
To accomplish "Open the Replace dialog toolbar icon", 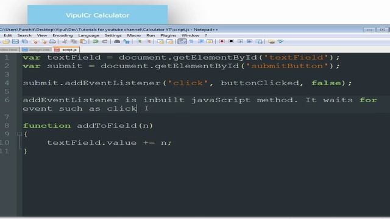I will 126,41.
